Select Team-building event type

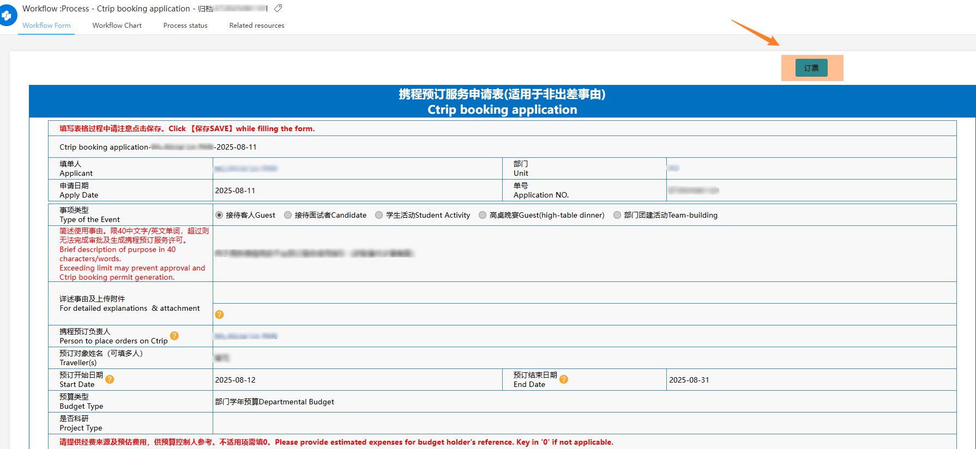pos(617,215)
